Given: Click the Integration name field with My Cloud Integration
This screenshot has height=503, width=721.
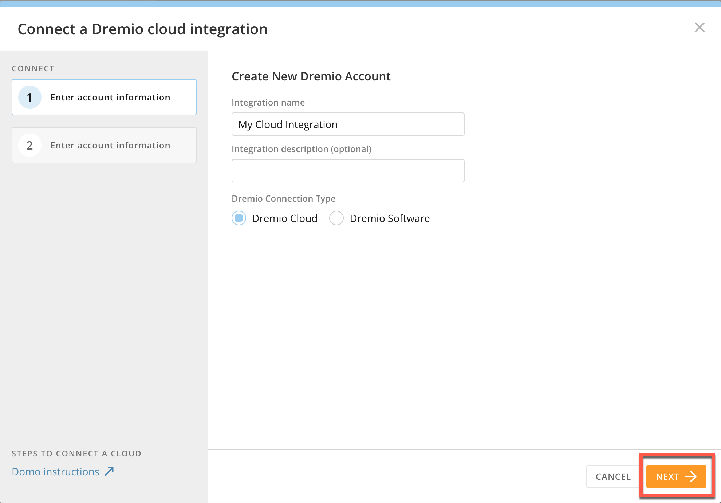Looking at the screenshot, I should pos(348,124).
